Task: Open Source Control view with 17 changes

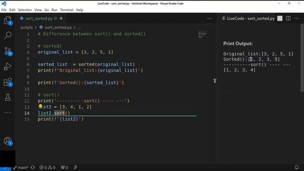Action: (8, 51)
